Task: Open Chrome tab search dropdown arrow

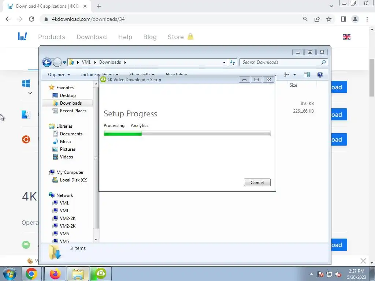Action: tap(331, 6)
